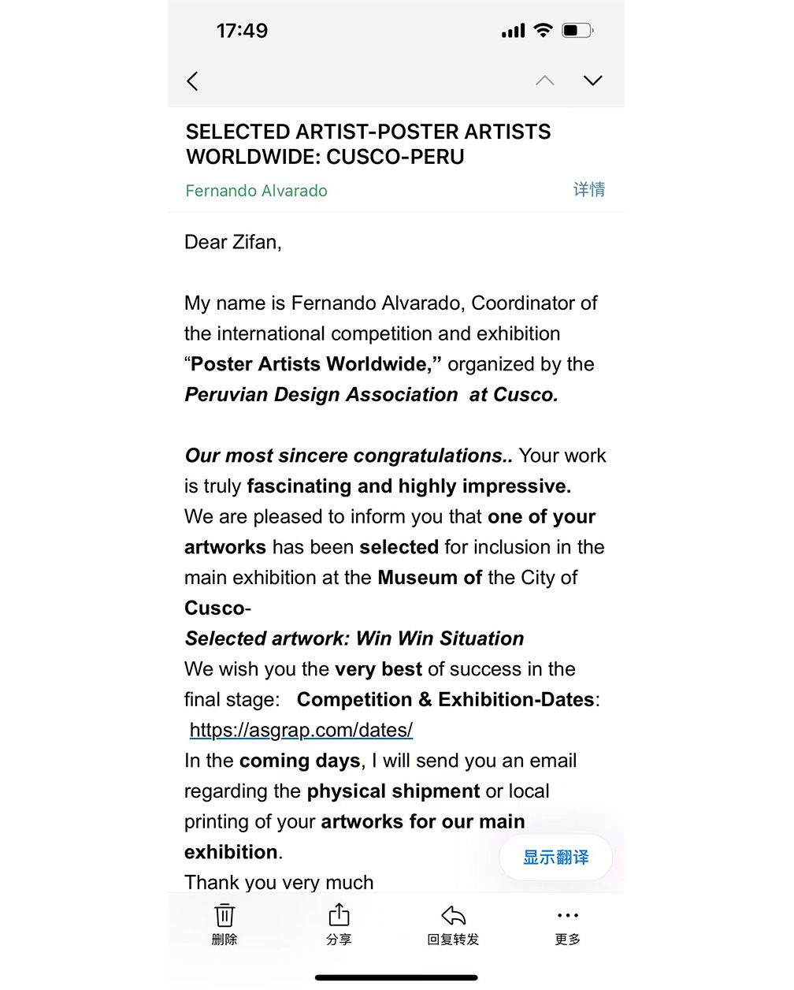Tap the back arrow icon

click(x=192, y=81)
